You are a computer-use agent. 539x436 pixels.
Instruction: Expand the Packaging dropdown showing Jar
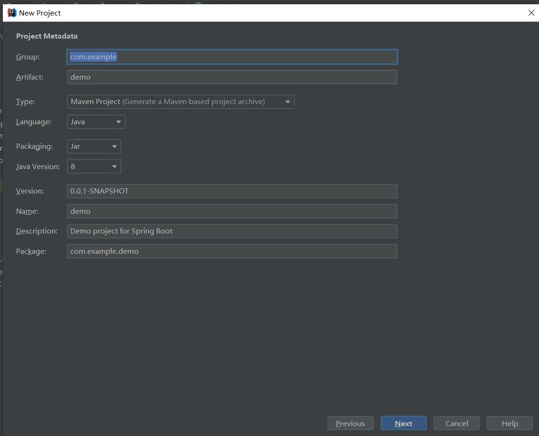tap(94, 146)
